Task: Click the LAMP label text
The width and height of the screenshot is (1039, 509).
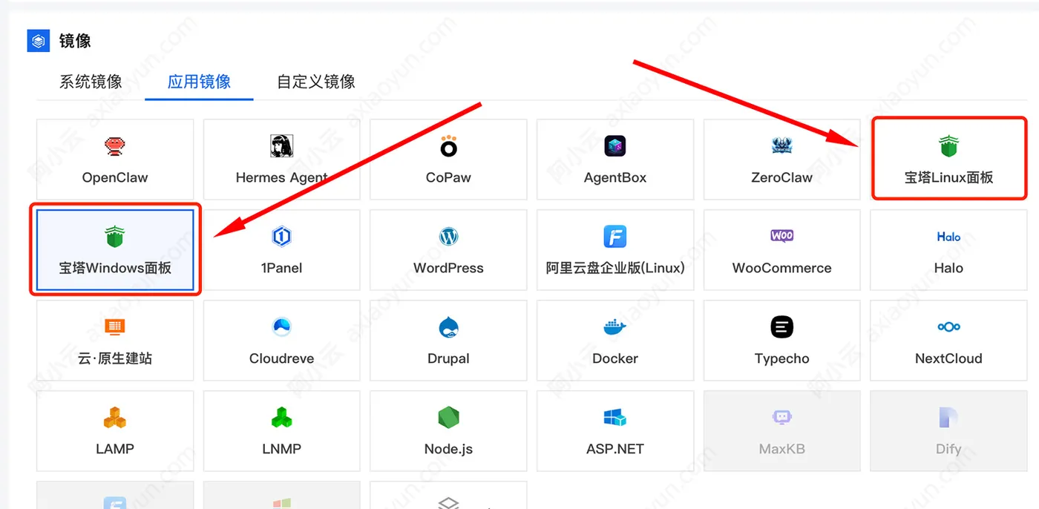Action: tap(114, 449)
